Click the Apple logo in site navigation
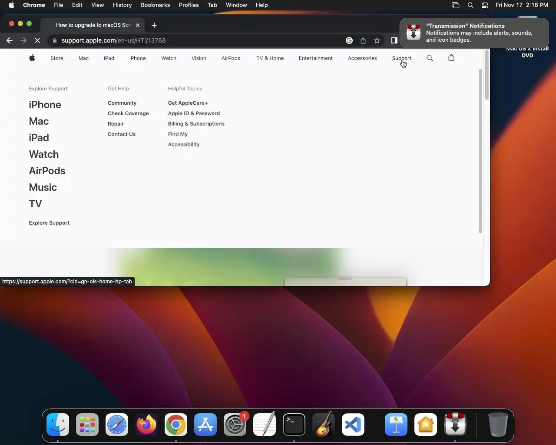The width and height of the screenshot is (556, 445). tap(32, 58)
